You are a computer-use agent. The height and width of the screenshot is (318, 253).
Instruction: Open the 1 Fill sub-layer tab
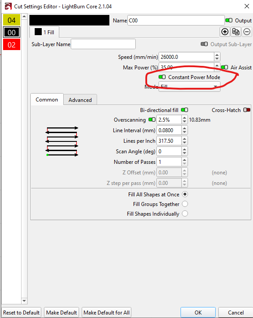tap(44, 32)
